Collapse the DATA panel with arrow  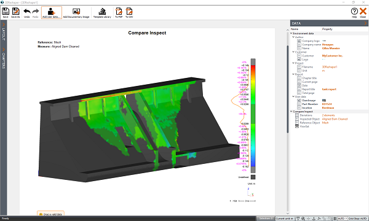pos(365,23)
